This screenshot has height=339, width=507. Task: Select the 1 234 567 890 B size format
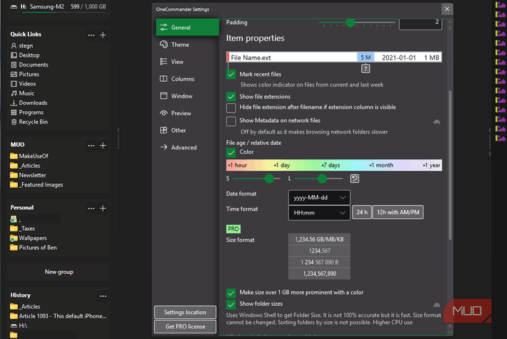319,262
